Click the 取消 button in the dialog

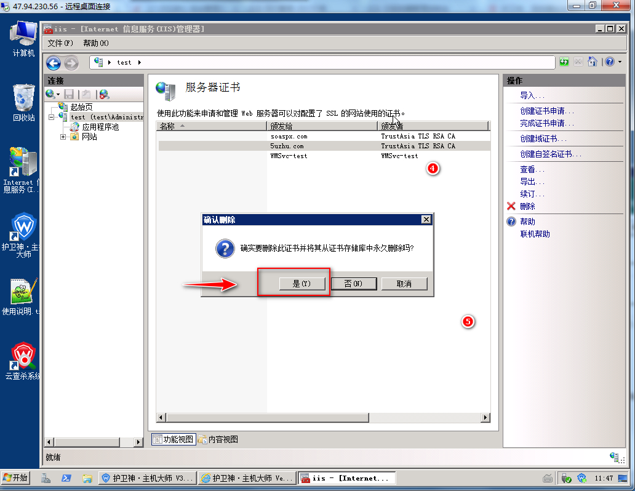[x=404, y=284]
